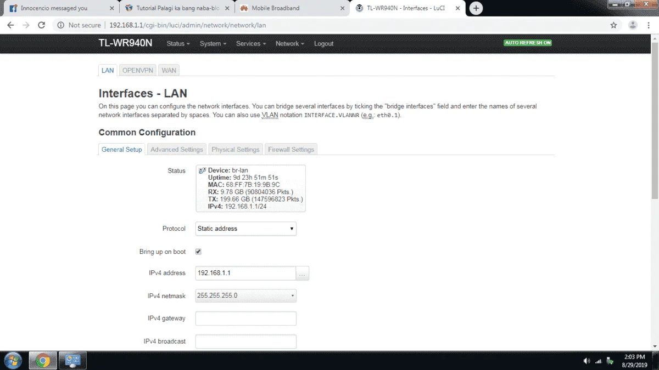This screenshot has height=370, width=659.
Task: Click the browser forward arrow
Action: tap(26, 25)
